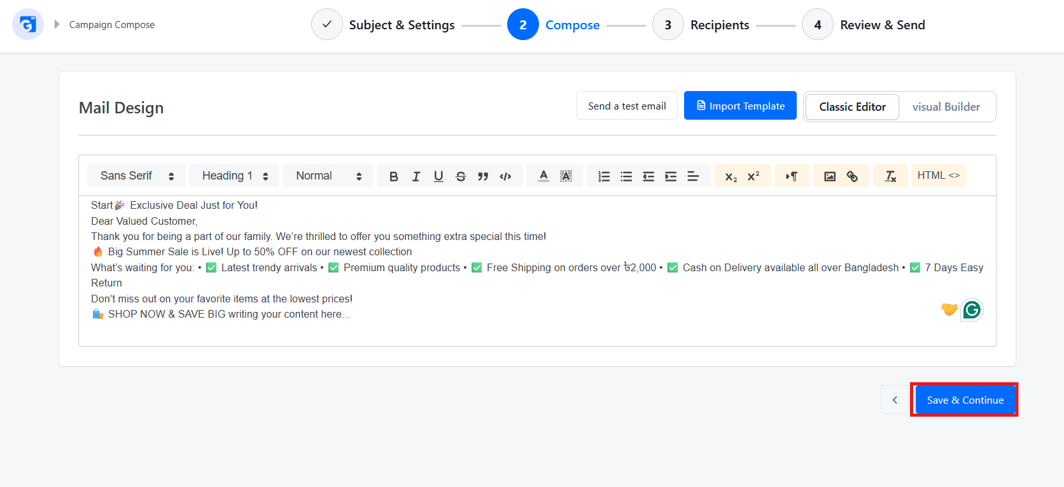Go to the Subject & Settings step
The height and width of the screenshot is (487, 1064).
coord(383,25)
